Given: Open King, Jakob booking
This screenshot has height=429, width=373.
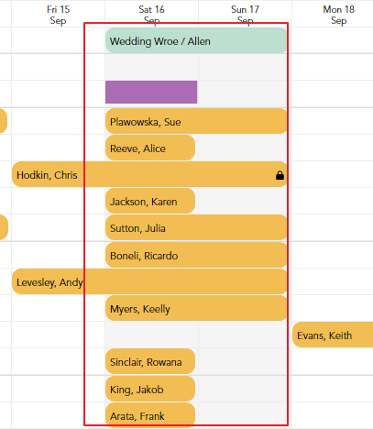Looking at the screenshot, I should [x=150, y=389].
